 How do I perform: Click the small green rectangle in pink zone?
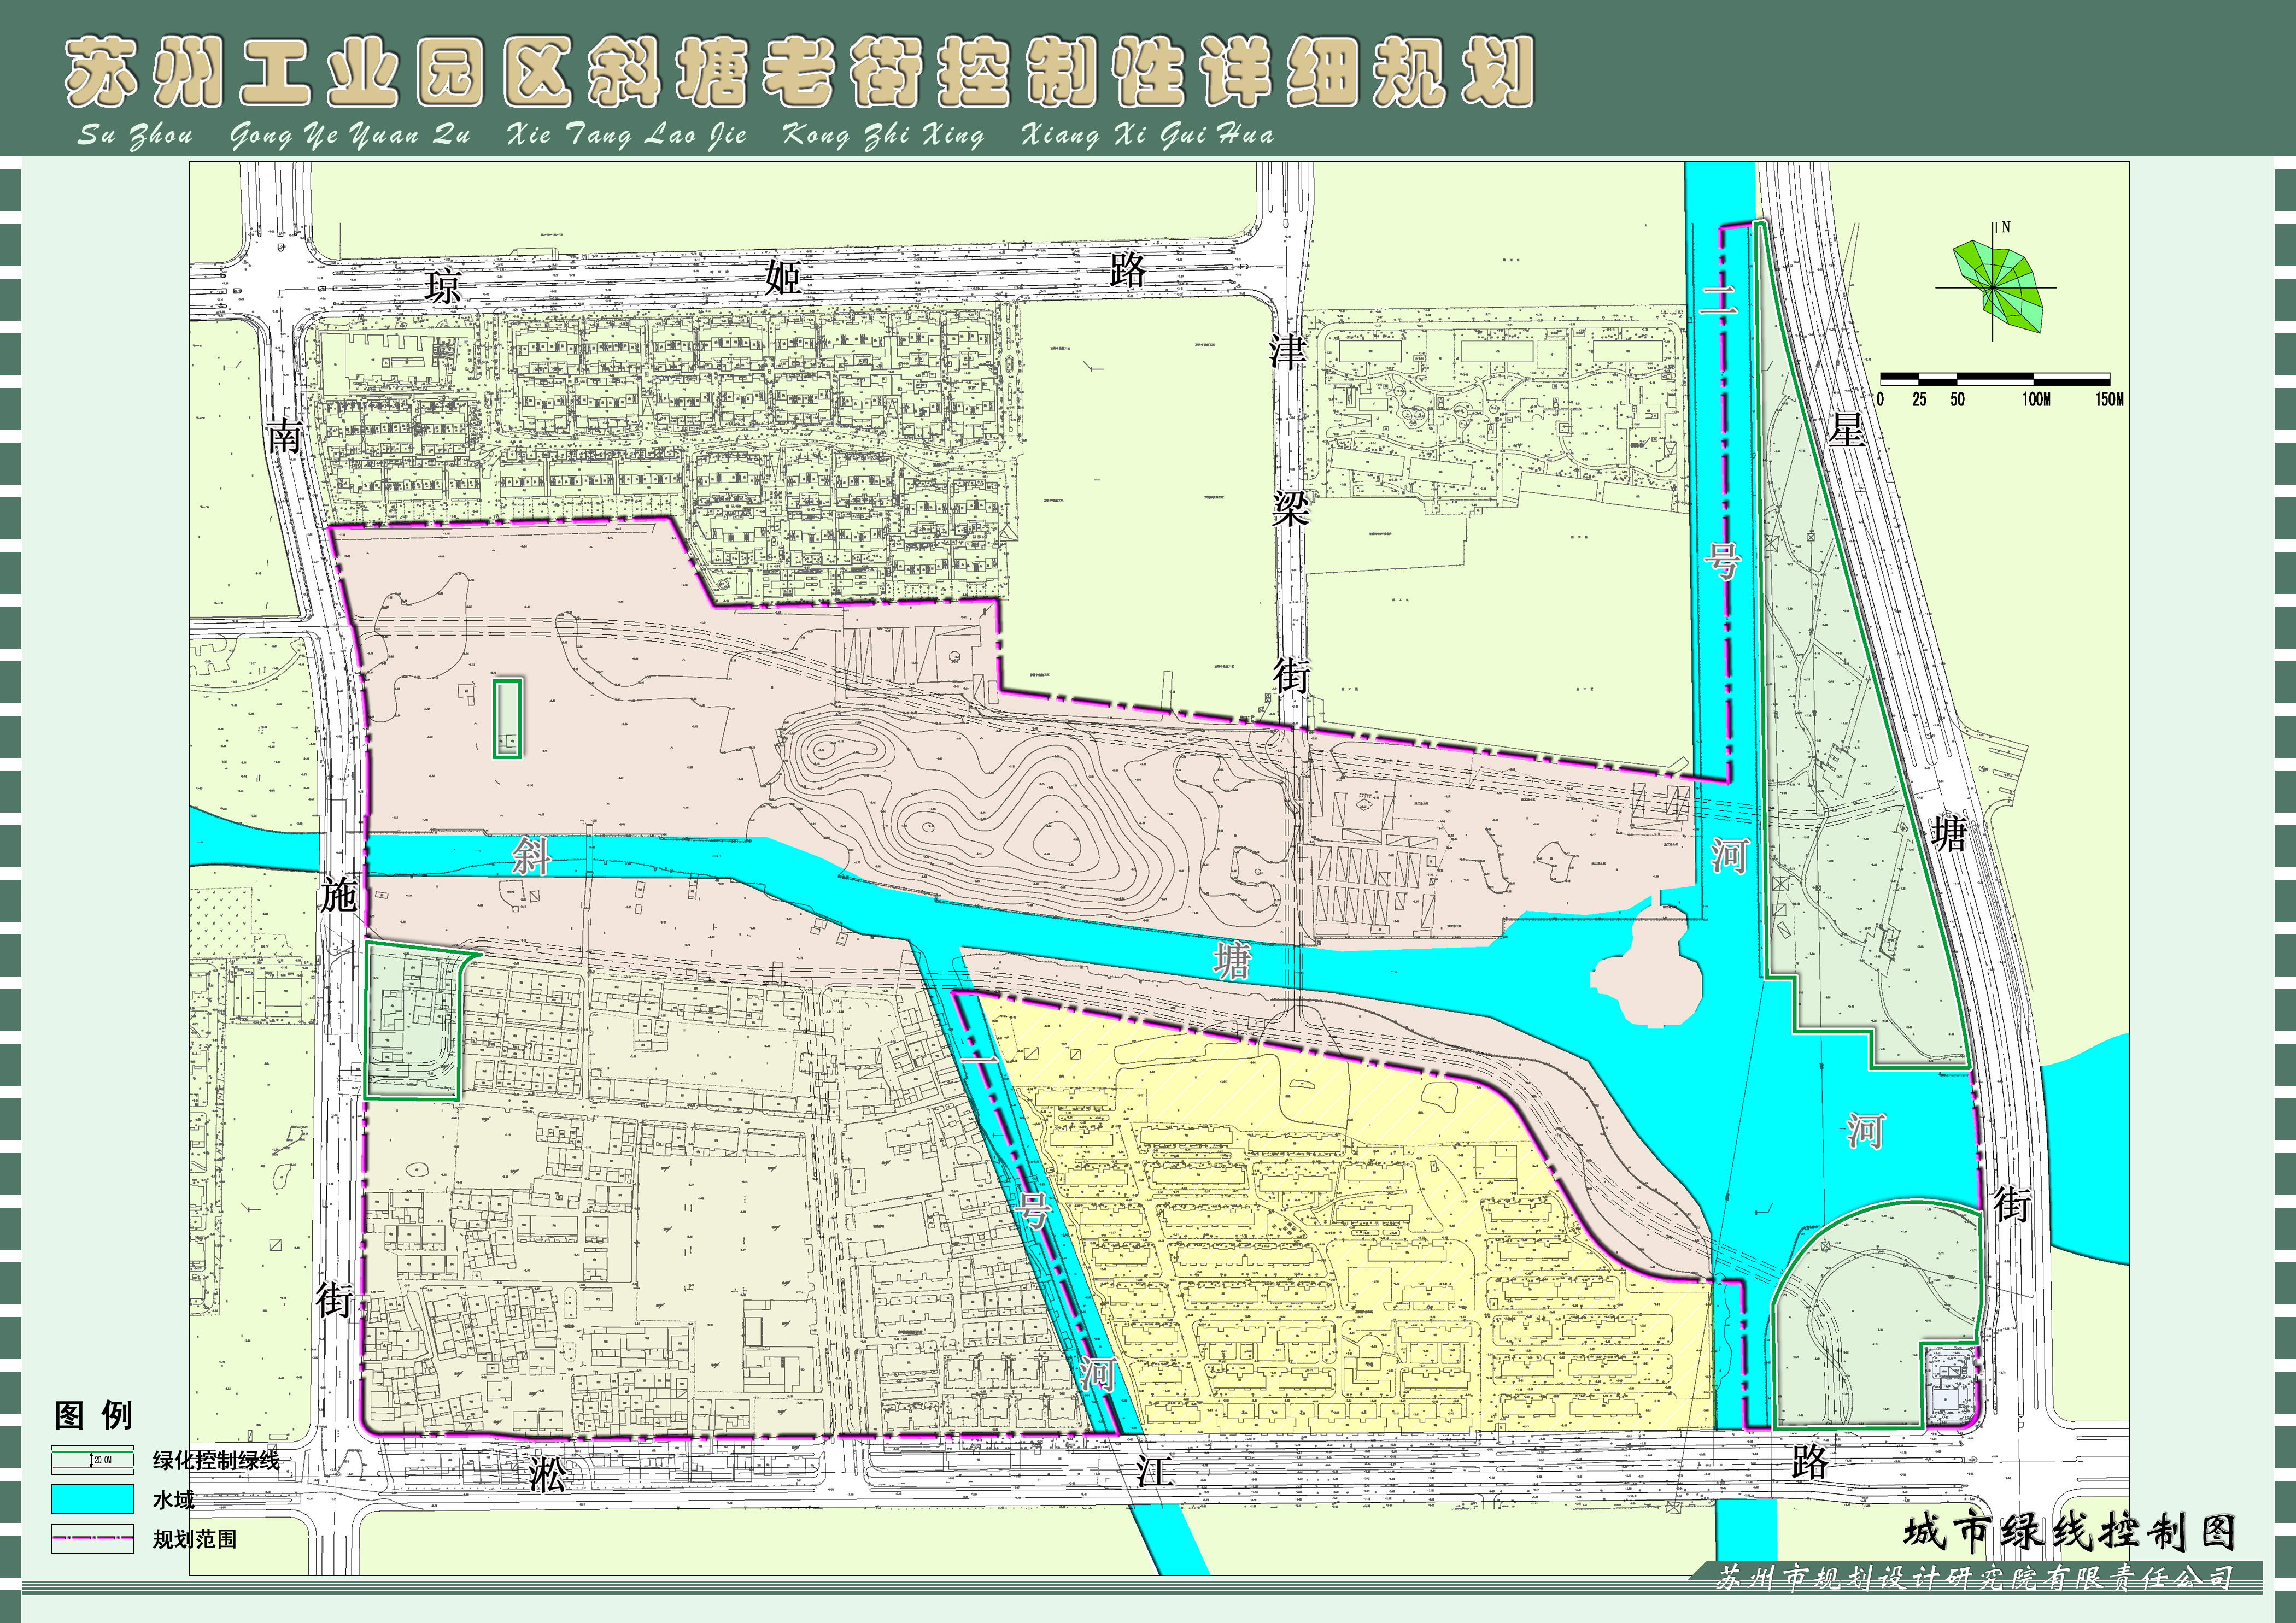pyautogui.click(x=508, y=719)
